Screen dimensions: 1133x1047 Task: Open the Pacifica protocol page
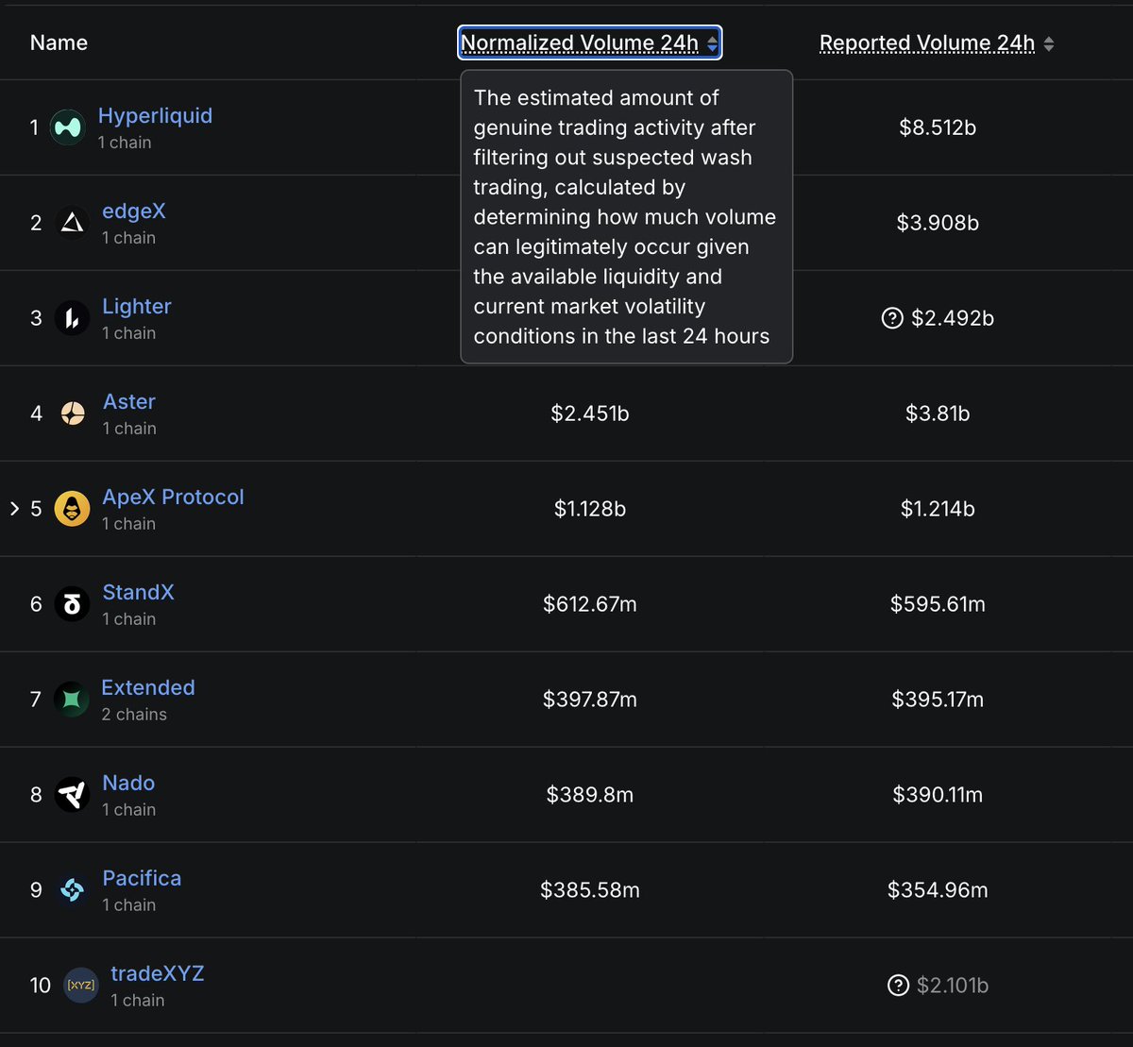[x=142, y=878]
